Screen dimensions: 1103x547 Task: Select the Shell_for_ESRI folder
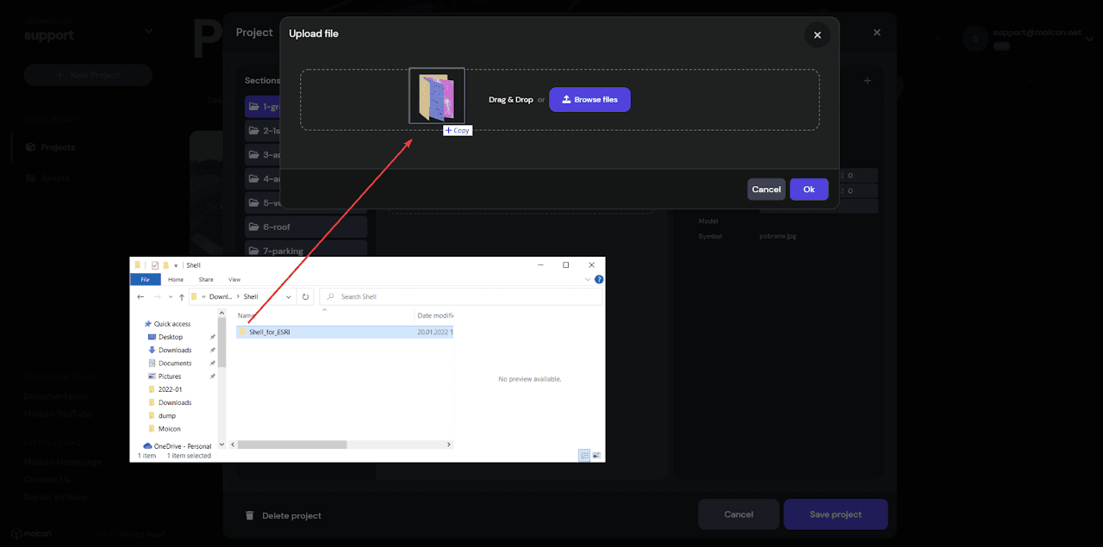point(269,332)
